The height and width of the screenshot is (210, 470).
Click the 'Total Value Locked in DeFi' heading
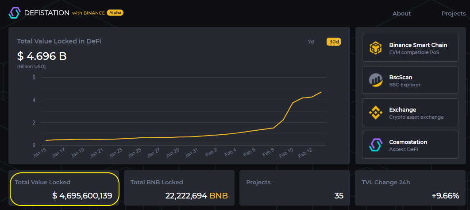tap(59, 41)
